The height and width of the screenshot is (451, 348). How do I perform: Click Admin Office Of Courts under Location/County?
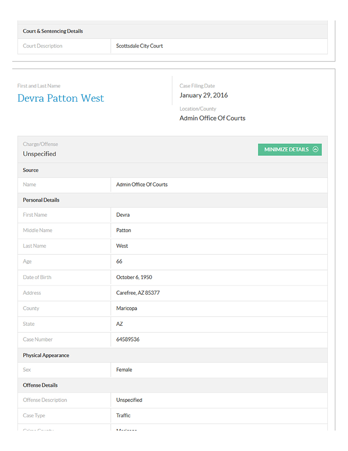pyautogui.click(x=212, y=118)
